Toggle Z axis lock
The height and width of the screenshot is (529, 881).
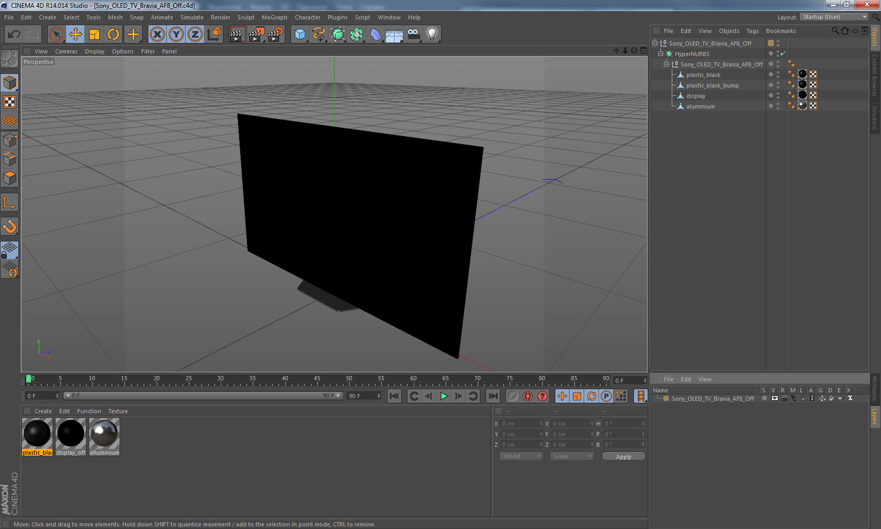click(195, 35)
